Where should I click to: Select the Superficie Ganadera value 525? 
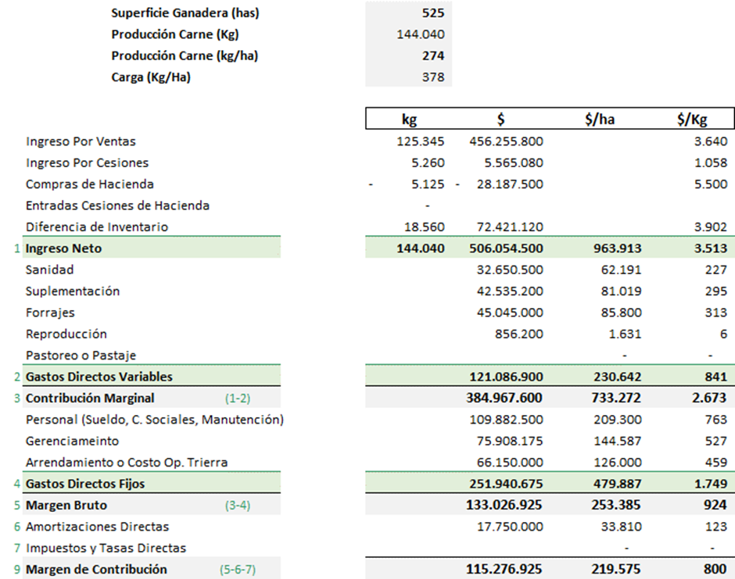432,13
